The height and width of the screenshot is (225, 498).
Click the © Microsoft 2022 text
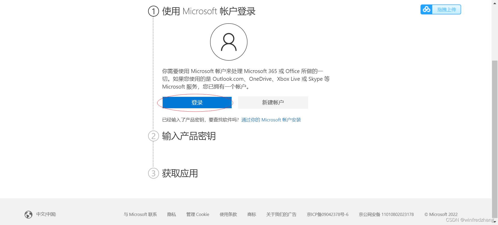pyautogui.click(x=441, y=214)
